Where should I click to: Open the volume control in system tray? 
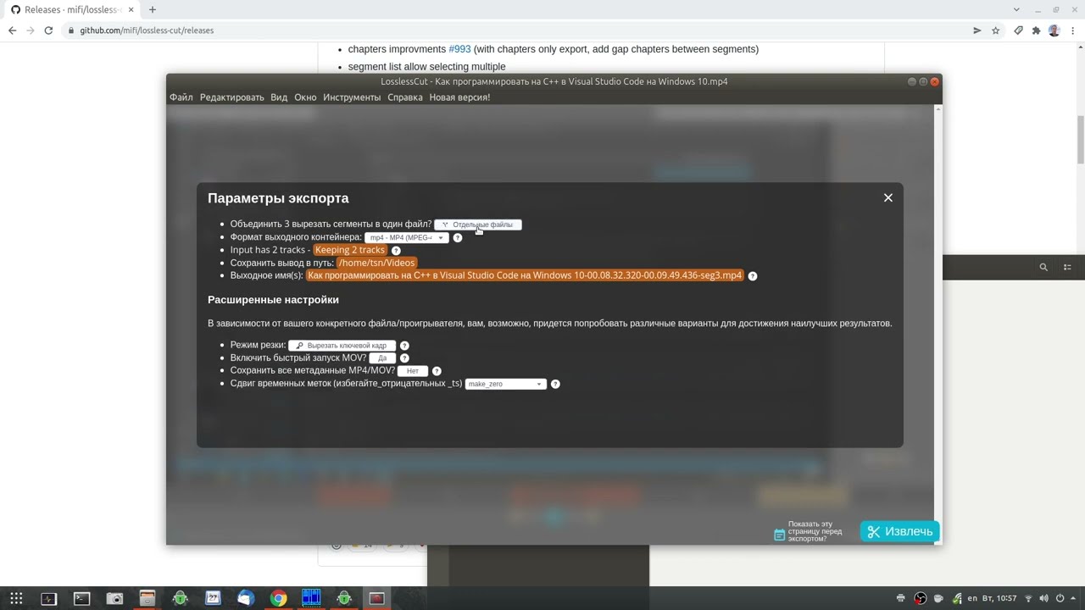point(1043,598)
